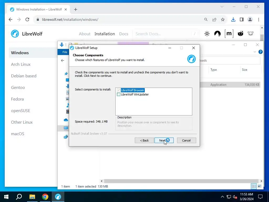Click Next in LibreWolf Setup
This screenshot has width=269, height=202.
[x=164, y=140]
